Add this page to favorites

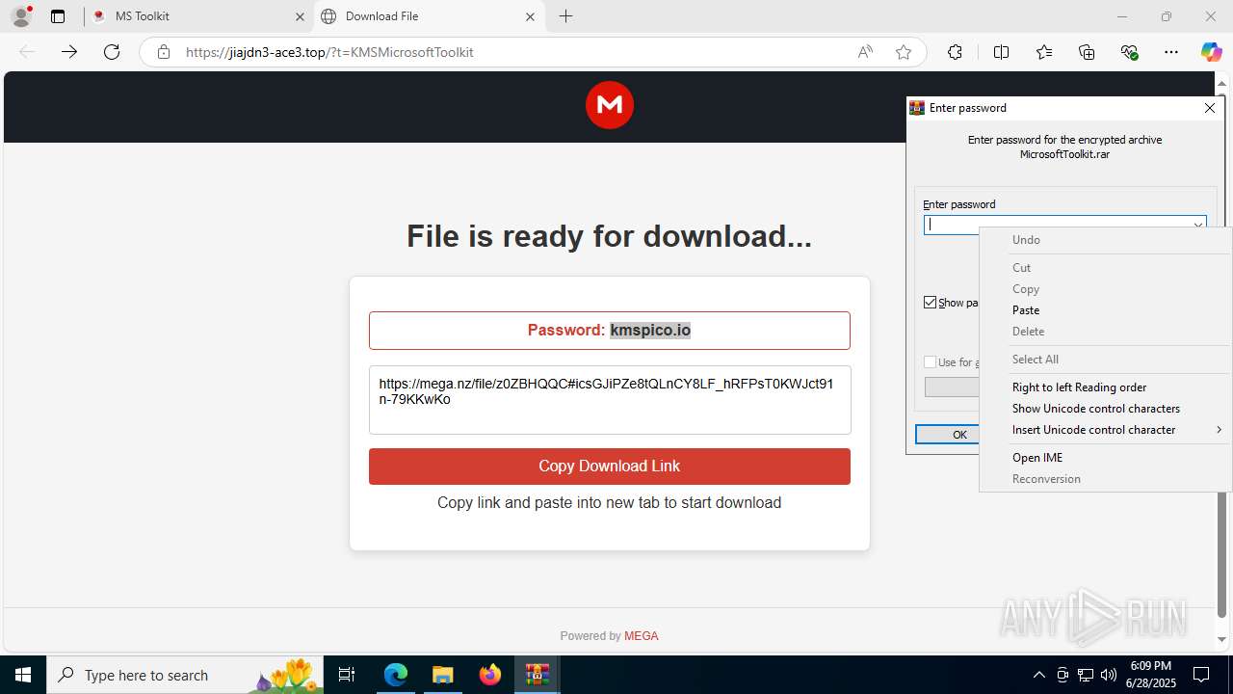click(904, 52)
